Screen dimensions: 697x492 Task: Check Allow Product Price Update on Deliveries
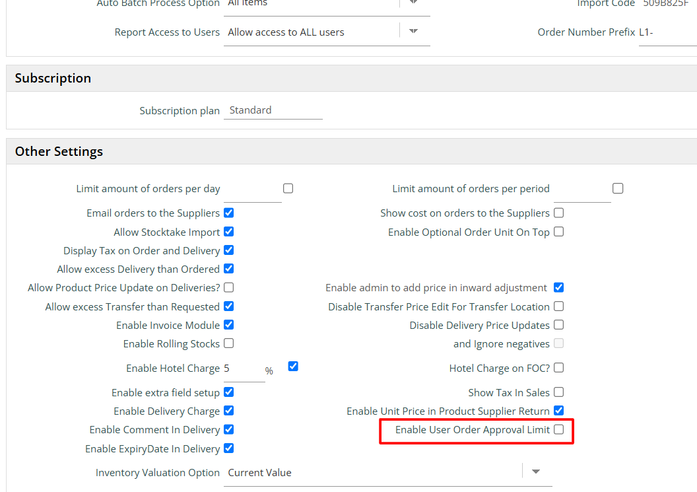point(228,287)
